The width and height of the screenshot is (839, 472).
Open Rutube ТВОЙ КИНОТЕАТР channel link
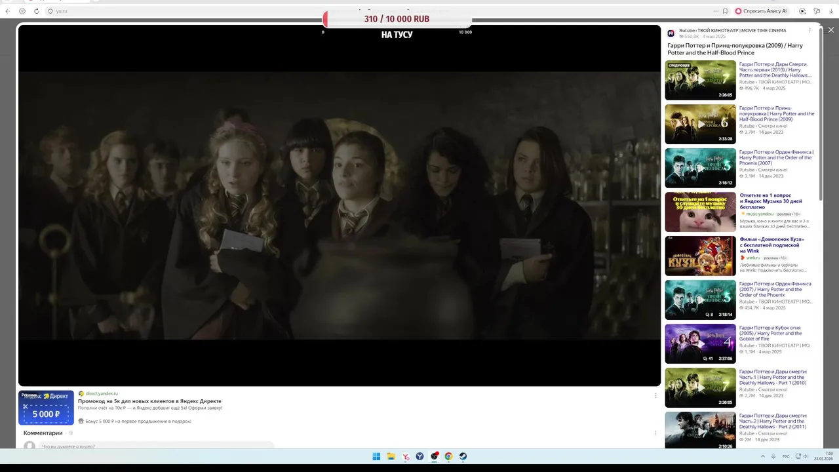pyautogui.click(x=732, y=30)
